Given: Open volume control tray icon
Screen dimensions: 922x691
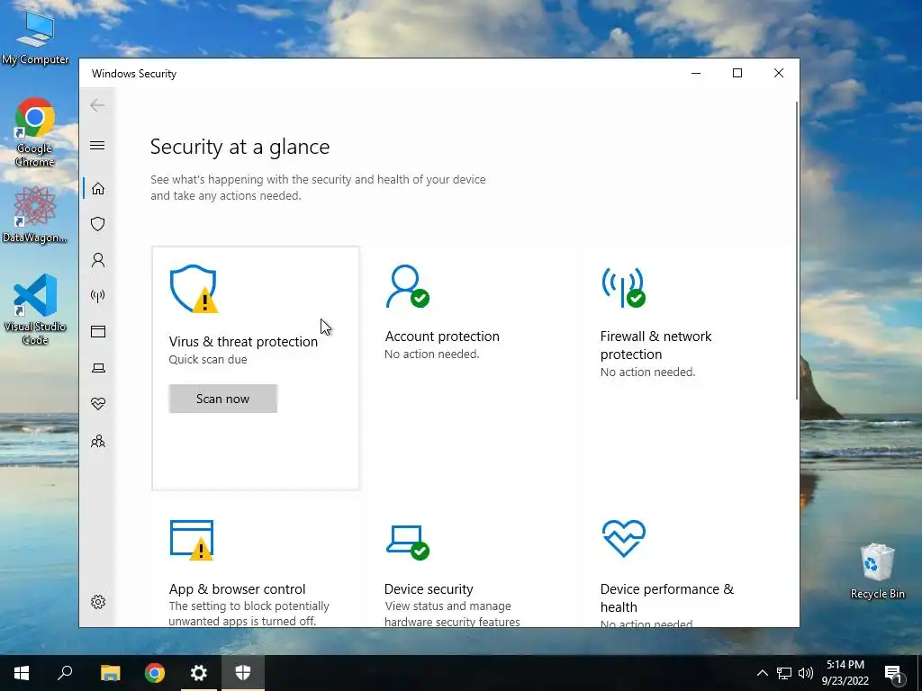Looking at the screenshot, I should [x=806, y=673].
